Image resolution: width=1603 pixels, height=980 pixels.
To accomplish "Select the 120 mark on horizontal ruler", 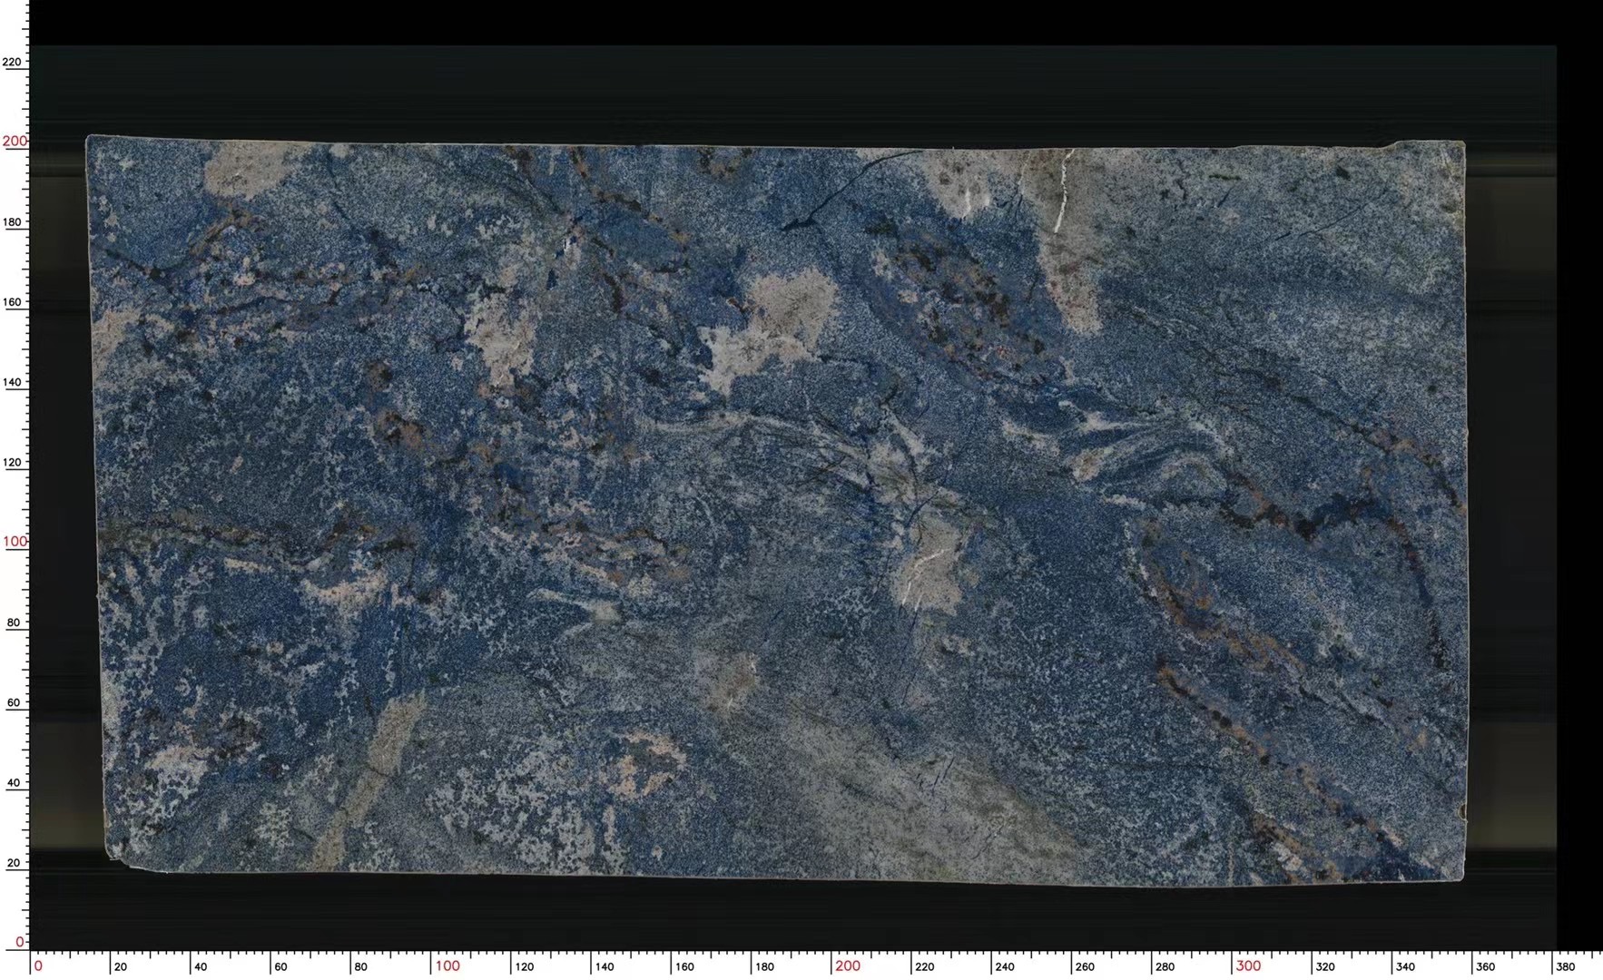I will click(x=524, y=967).
